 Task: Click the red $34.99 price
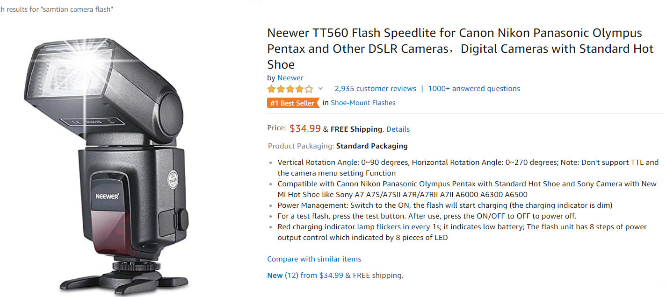click(305, 128)
